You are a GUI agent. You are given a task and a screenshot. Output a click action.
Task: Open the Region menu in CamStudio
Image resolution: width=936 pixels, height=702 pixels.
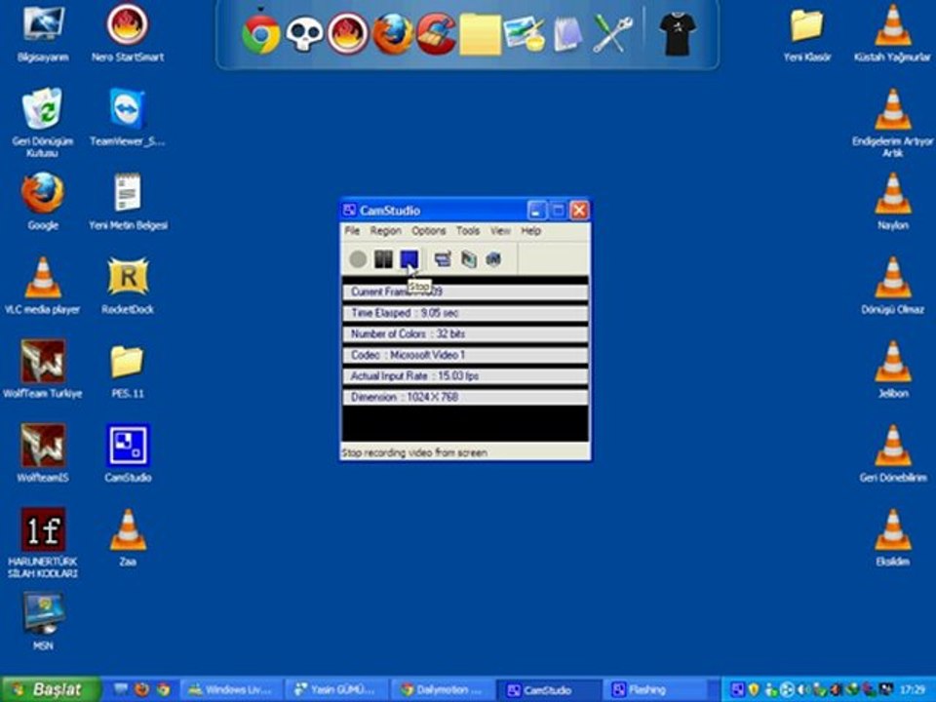click(386, 231)
